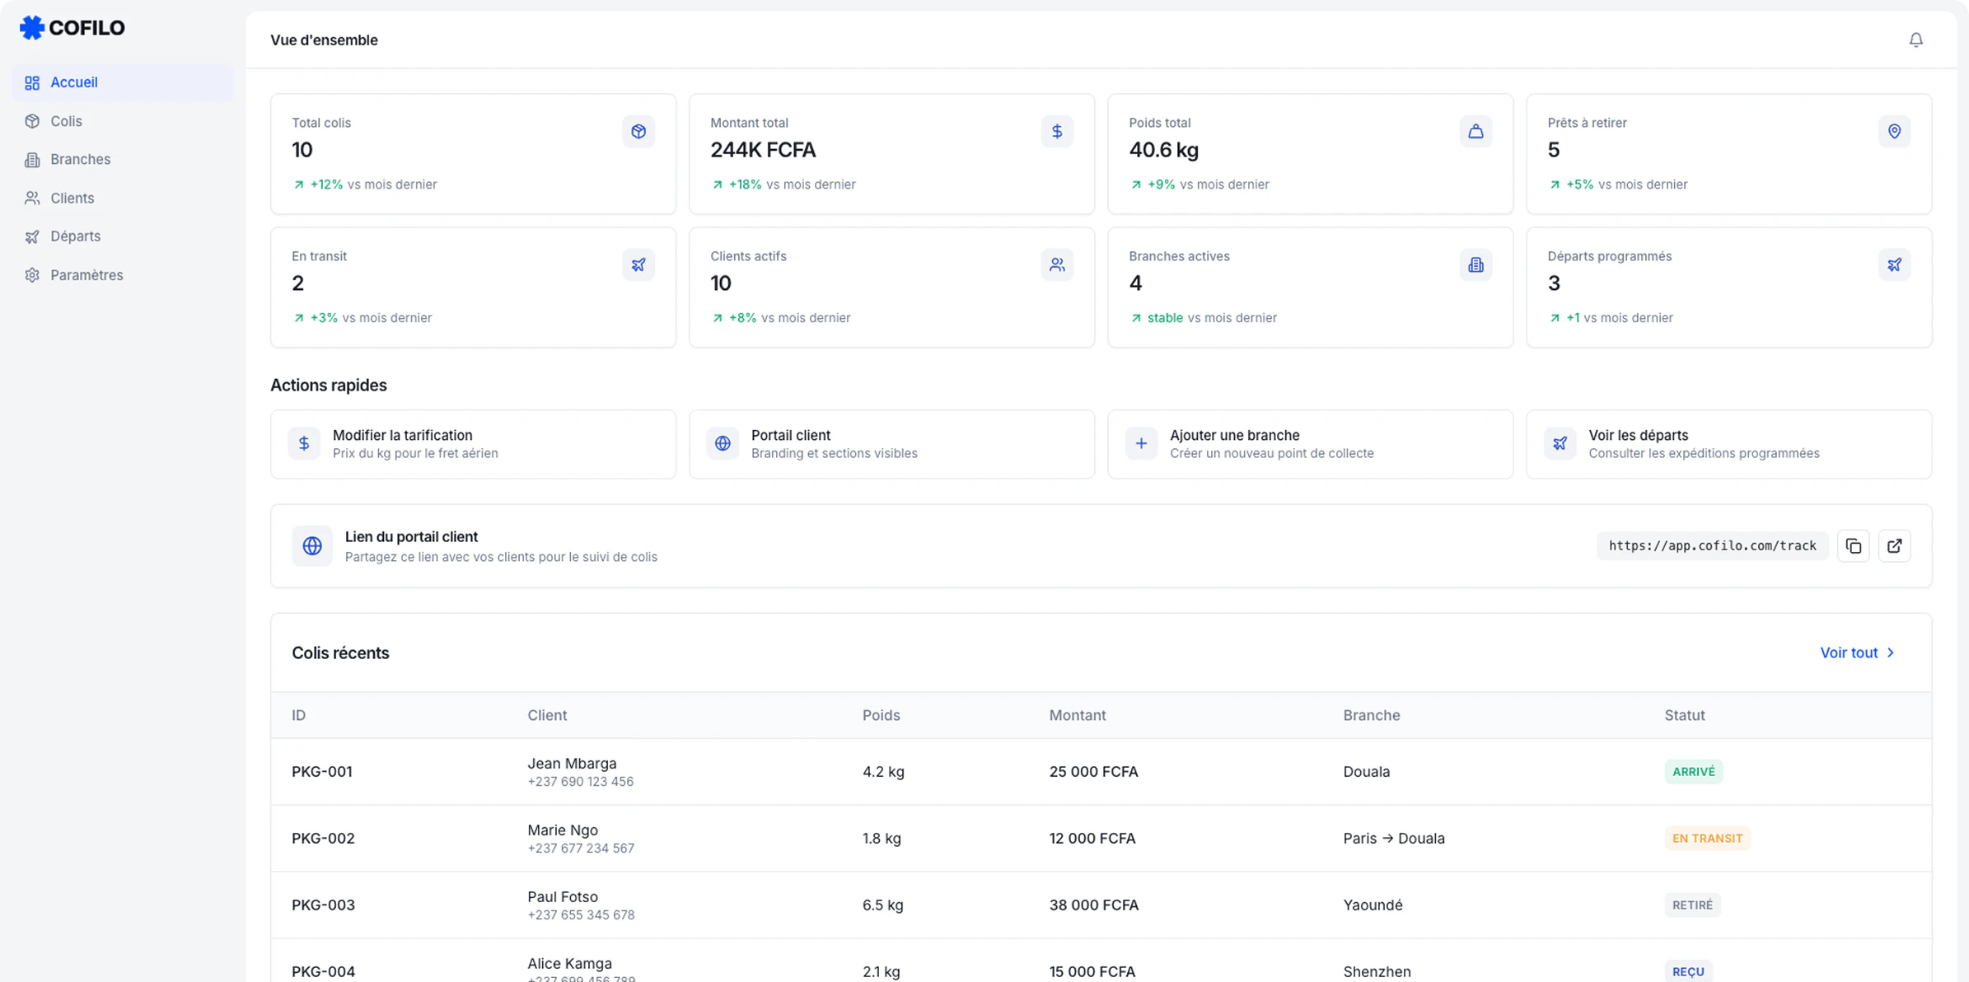Image resolution: width=1969 pixels, height=982 pixels.
Task: Click the Total colis package icon
Action: pyautogui.click(x=638, y=132)
